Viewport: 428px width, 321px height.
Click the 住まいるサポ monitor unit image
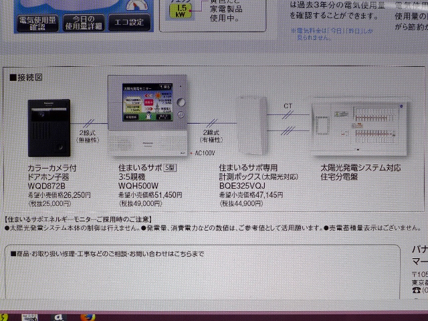[148, 116]
